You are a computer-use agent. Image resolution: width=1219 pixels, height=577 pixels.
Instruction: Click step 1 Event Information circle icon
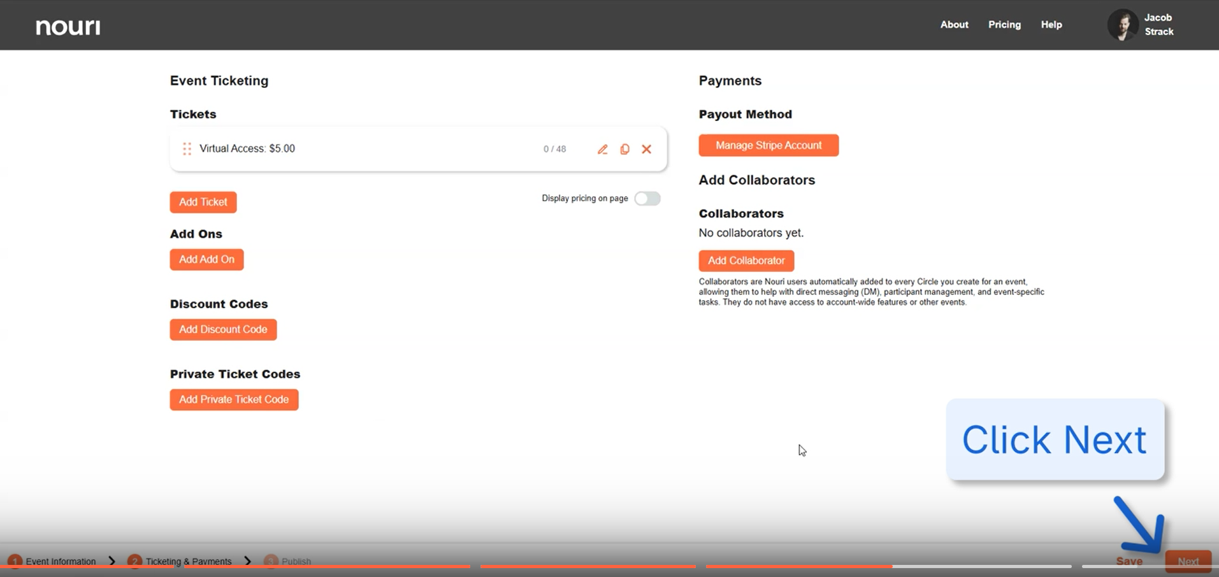tap(15, 561)
